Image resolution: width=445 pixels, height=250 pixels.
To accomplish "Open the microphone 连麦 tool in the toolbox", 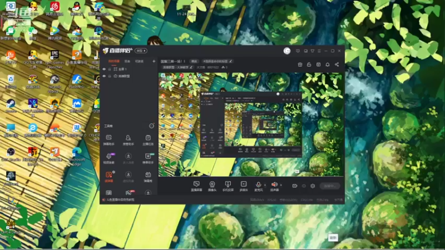I will click(x=108, y=158).
